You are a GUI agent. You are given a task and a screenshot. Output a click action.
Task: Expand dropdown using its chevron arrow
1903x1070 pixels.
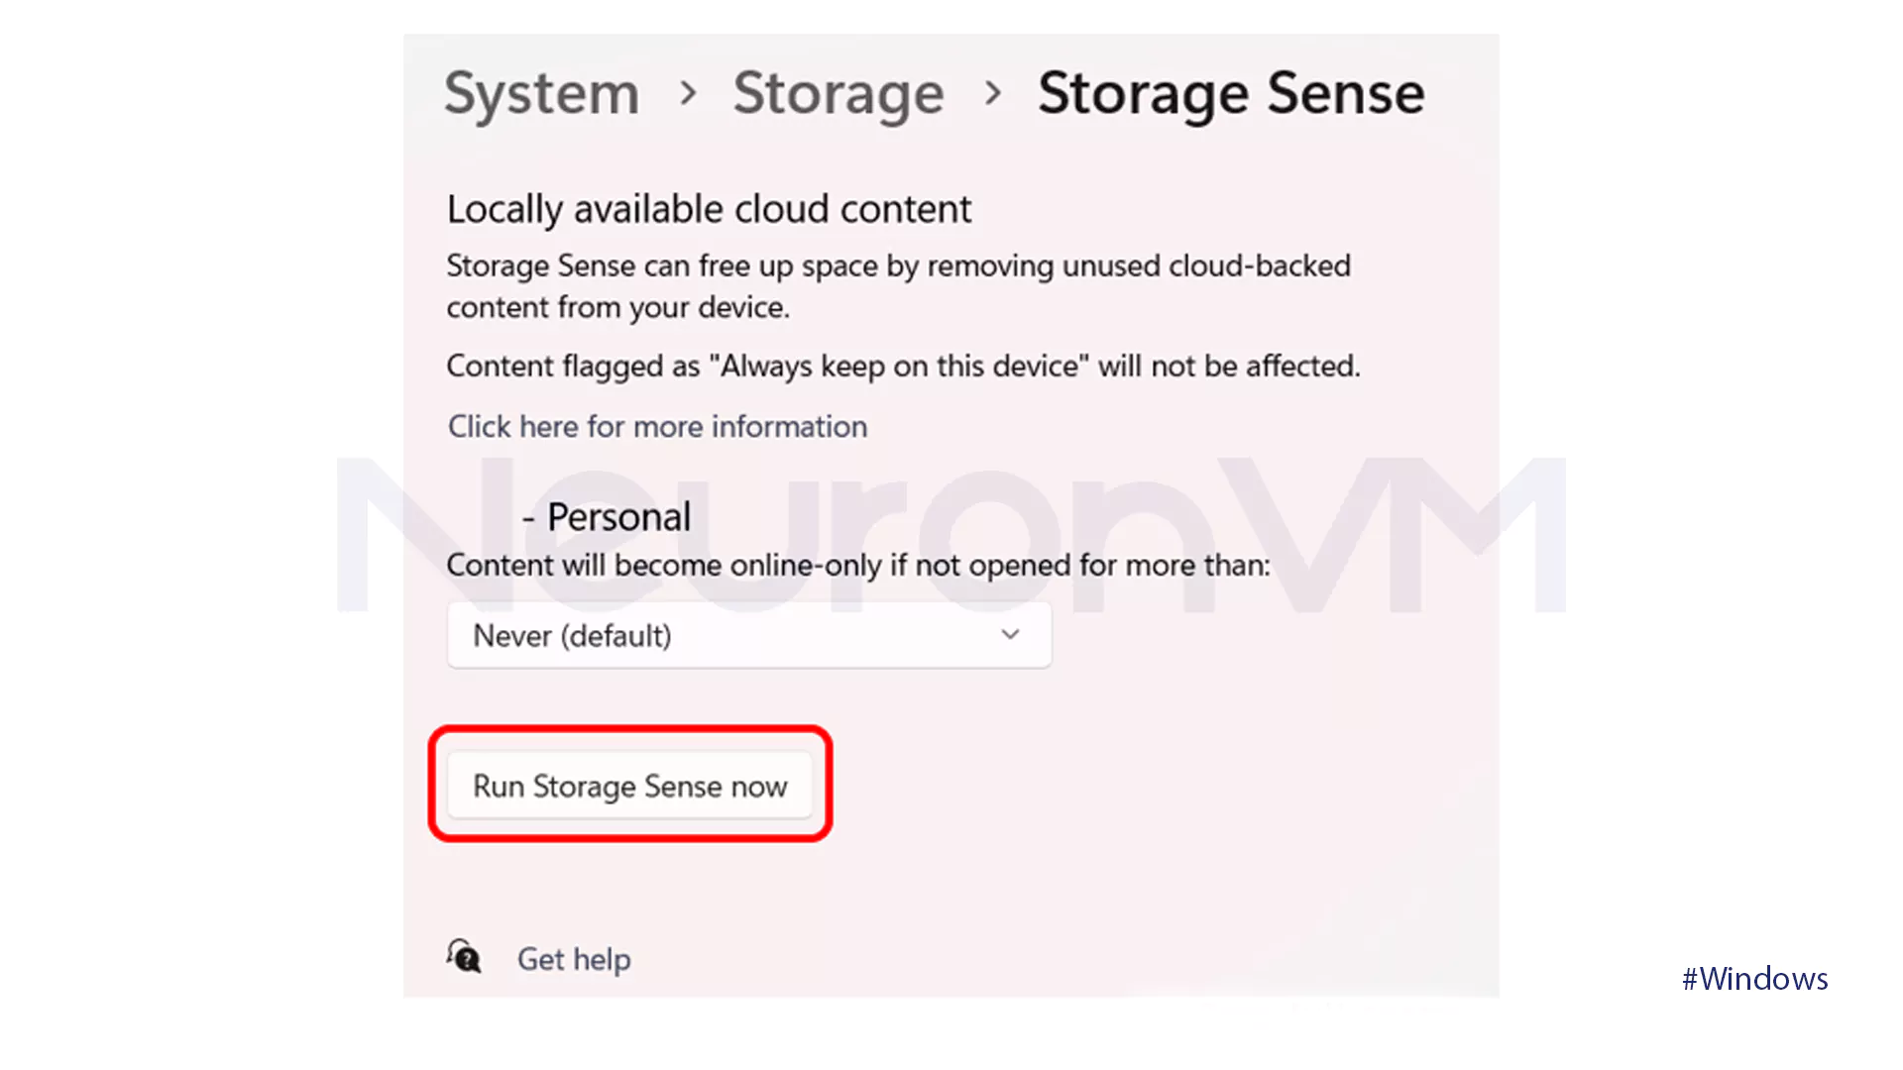pyautogui.click(x=1010, y=635)
